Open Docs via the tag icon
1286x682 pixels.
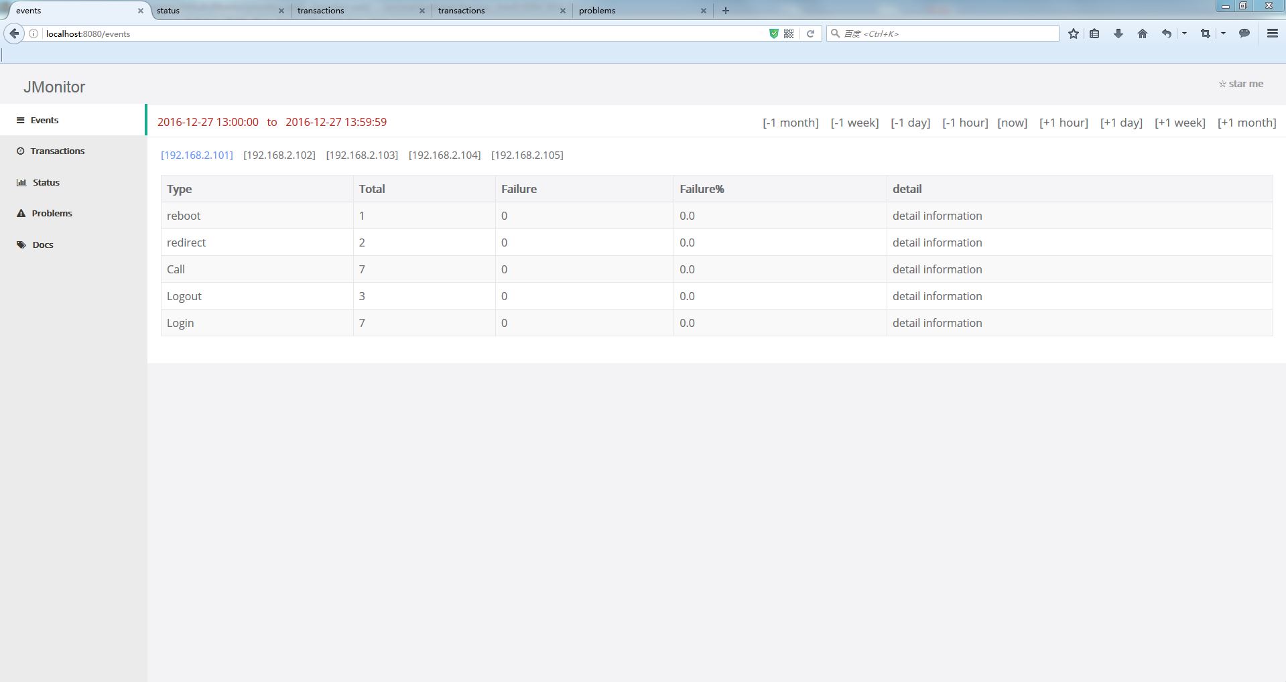[x=21, y=245]
